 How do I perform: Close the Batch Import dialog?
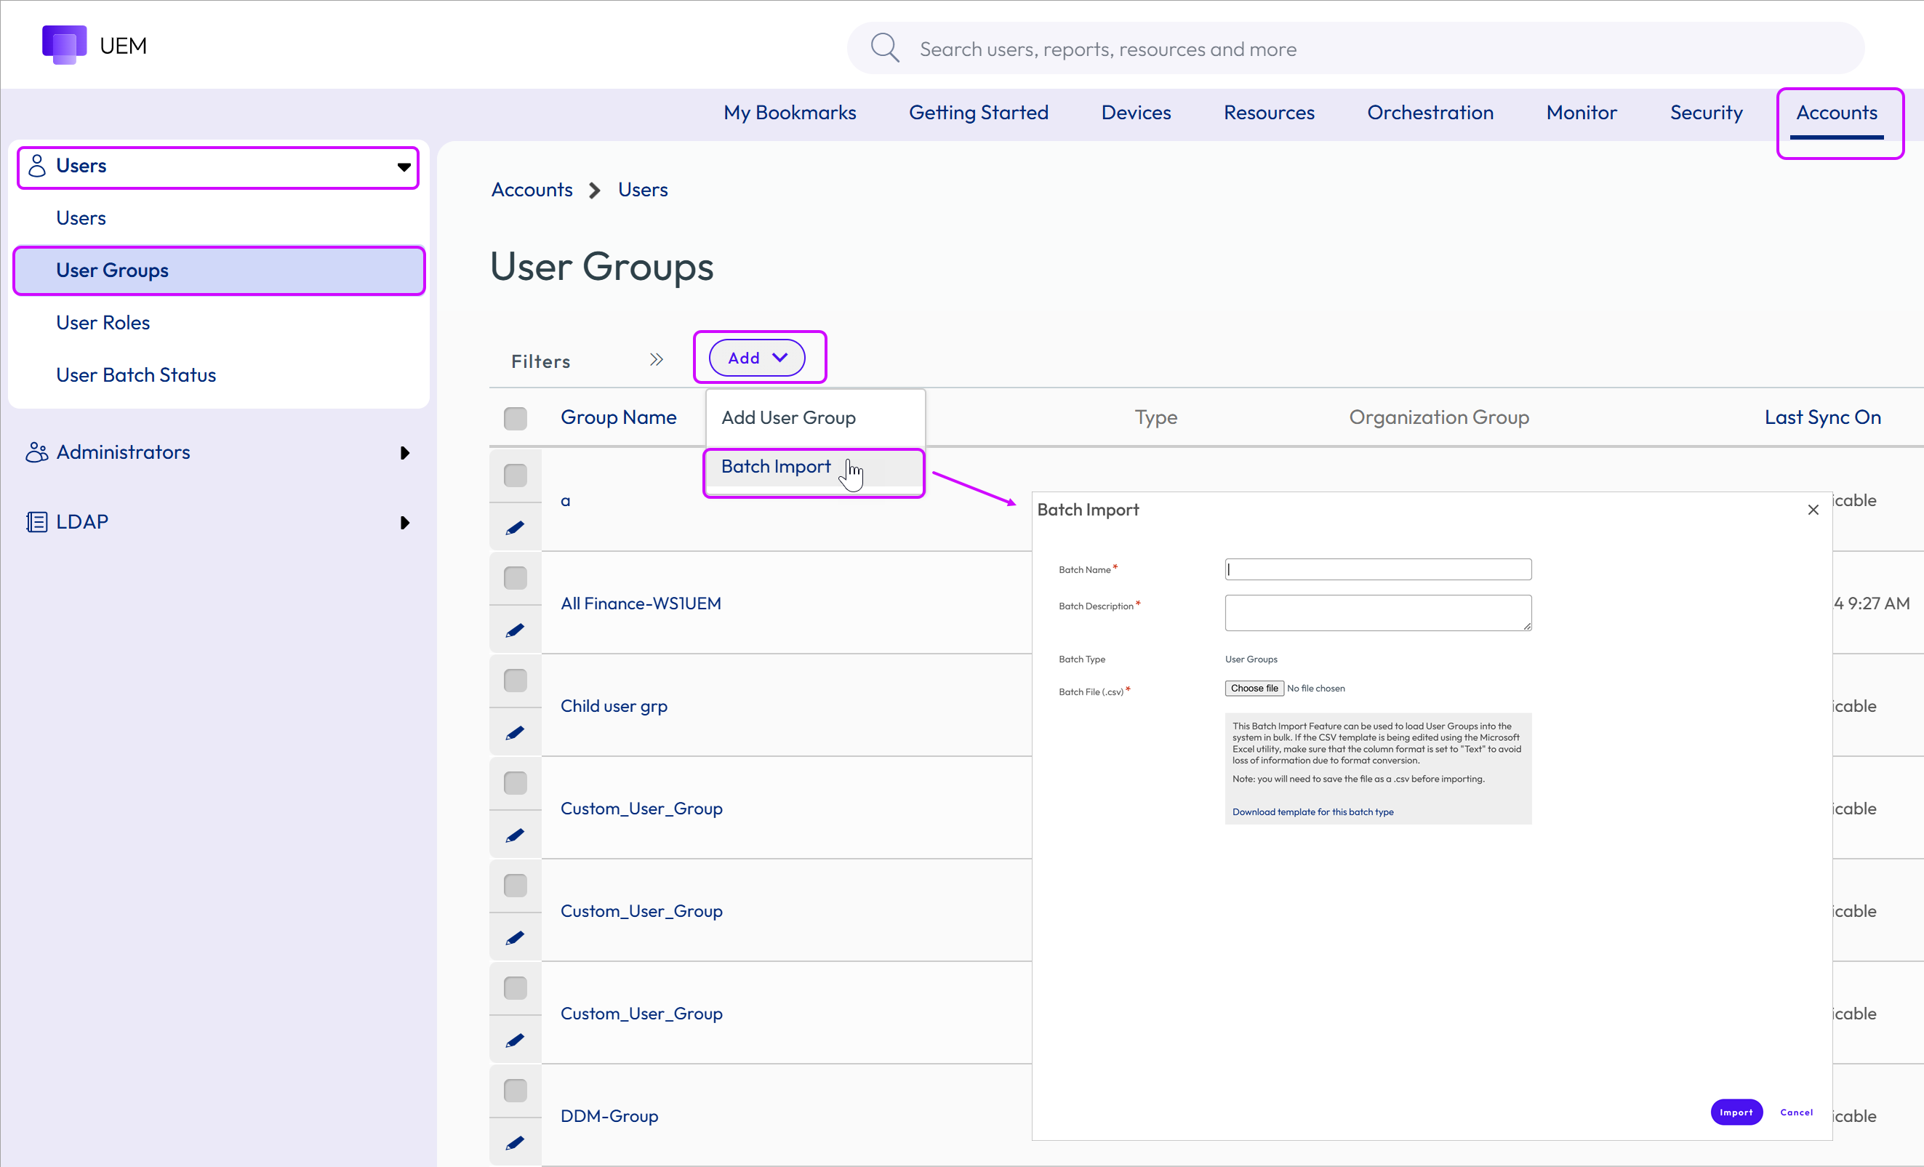click(1813, 510)
